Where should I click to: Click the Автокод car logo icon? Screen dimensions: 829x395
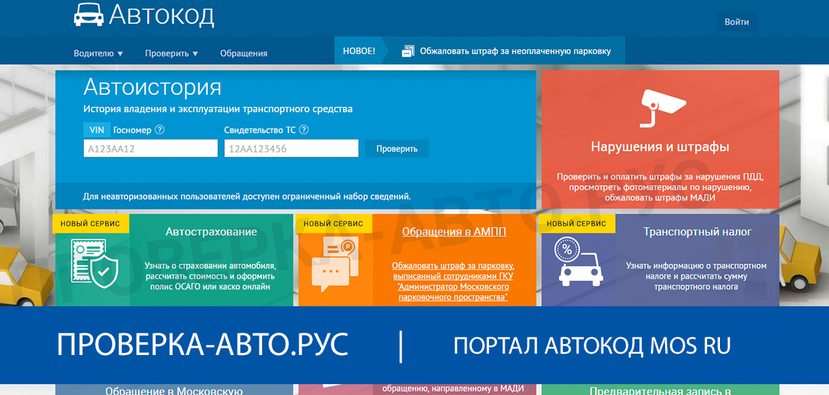tap(89, 15)
